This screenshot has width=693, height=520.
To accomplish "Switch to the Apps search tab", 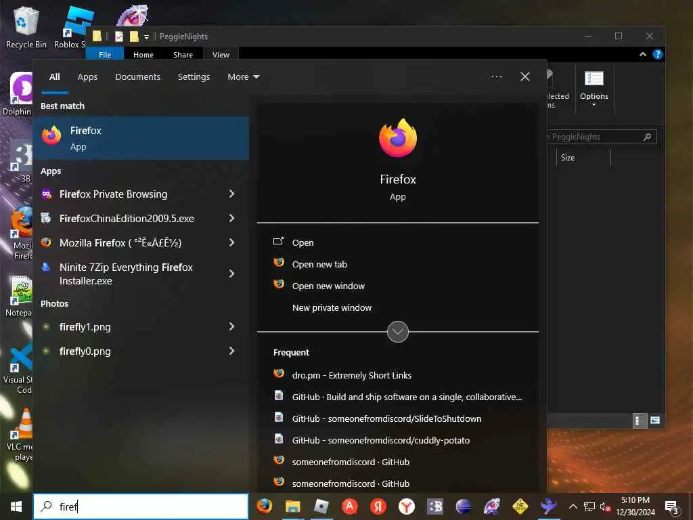I will click(87, 77).
